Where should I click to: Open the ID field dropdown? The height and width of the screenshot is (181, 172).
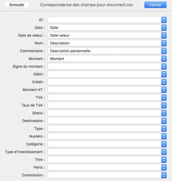point(107,20)
